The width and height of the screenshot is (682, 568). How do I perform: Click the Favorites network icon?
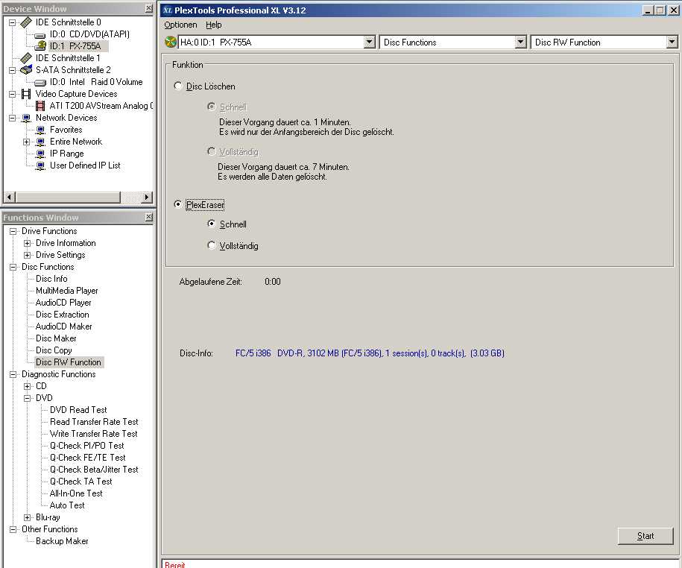tap(40, 130)
